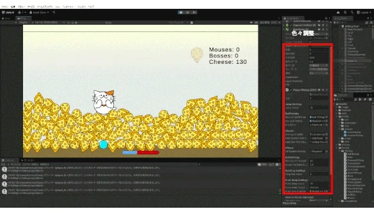The height and width of the screenshot is (213, 374).
Task: Open the Layout dropdown at top right
Action: point(364,12)
